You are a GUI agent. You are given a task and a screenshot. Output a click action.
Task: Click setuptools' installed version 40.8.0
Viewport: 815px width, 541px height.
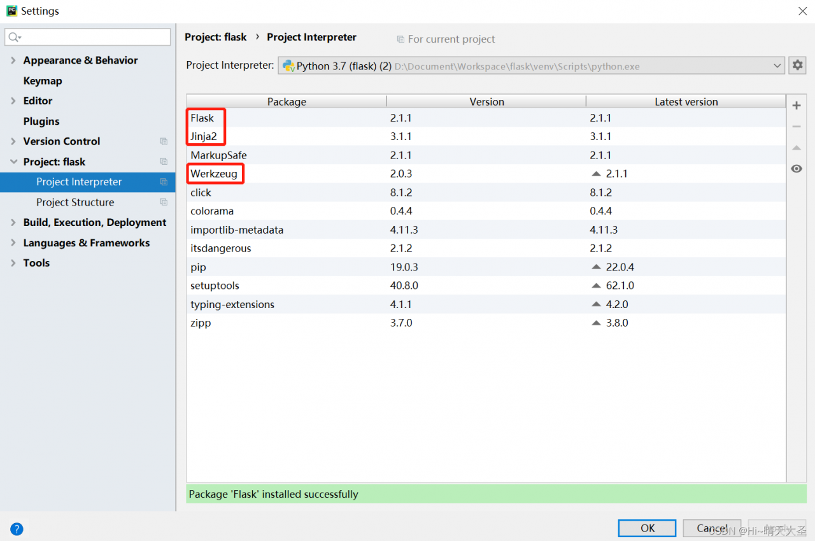pyautogui.click(x=404, y=286)
